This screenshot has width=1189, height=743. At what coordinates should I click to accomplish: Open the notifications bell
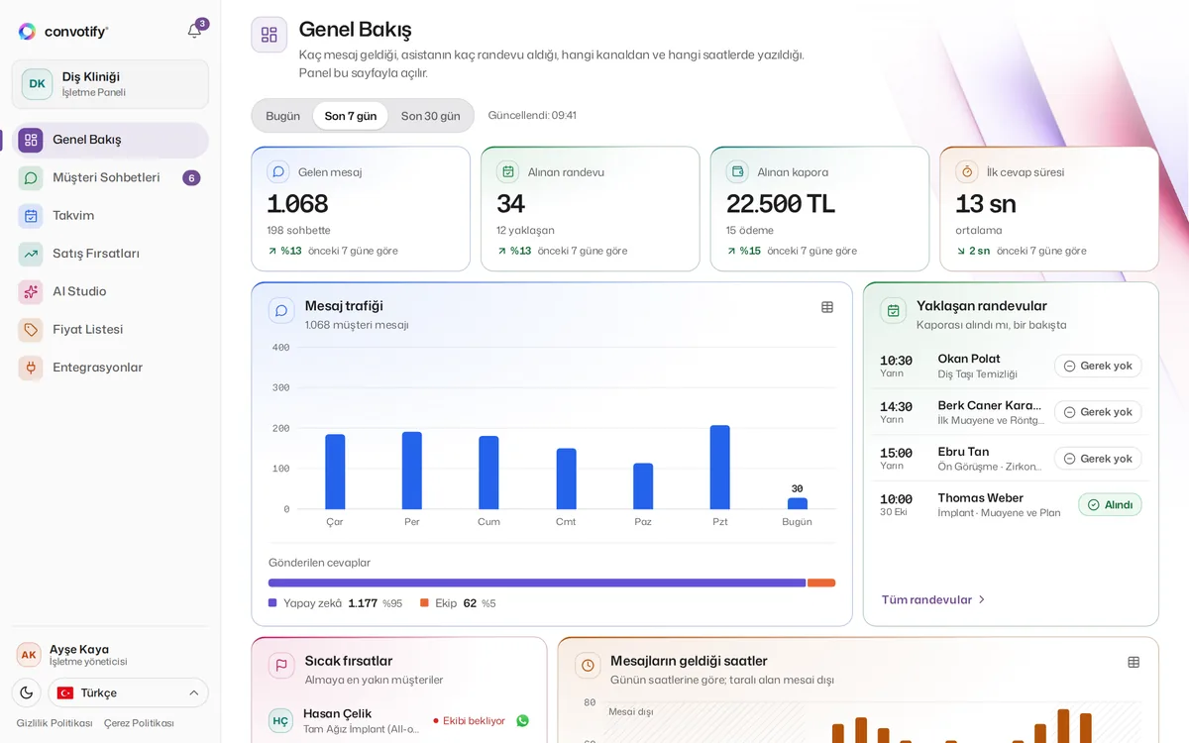195,31
